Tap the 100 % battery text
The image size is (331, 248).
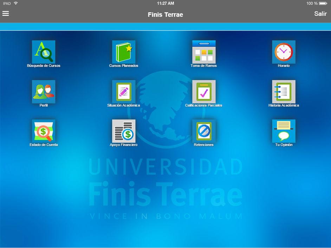312,4
